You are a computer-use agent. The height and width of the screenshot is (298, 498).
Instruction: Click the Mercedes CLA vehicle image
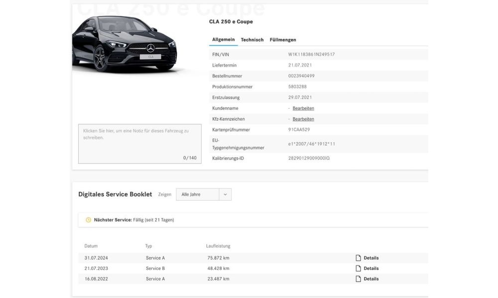click(x=124, y=43)
